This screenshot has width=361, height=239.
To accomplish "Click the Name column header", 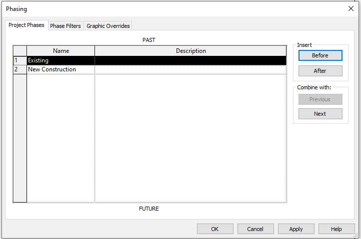I will pos(61,51).
